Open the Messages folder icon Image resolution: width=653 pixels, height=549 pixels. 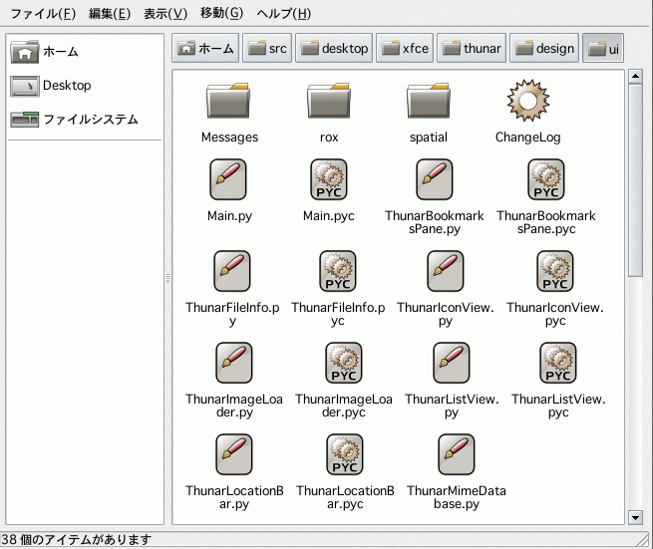229,103
